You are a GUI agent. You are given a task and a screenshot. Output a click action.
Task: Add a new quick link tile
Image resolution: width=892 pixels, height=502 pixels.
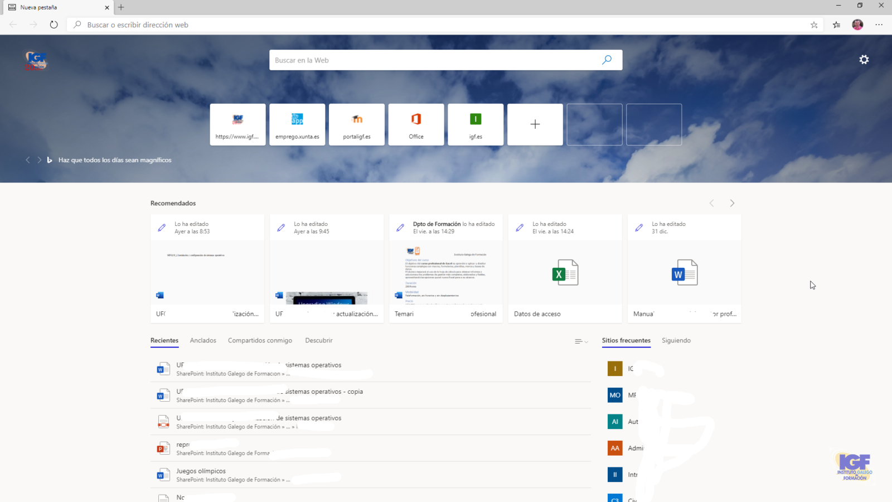[535, 124]
